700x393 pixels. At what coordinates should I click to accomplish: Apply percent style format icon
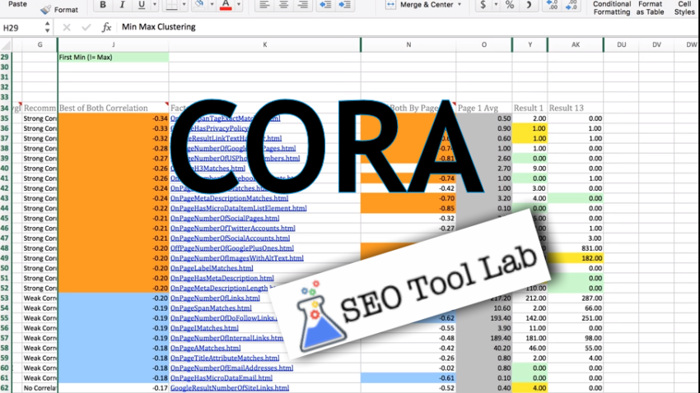click(510, 5)
